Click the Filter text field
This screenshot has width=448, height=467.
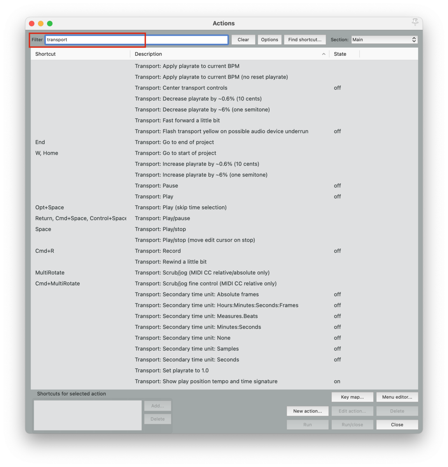coord(136,40)
